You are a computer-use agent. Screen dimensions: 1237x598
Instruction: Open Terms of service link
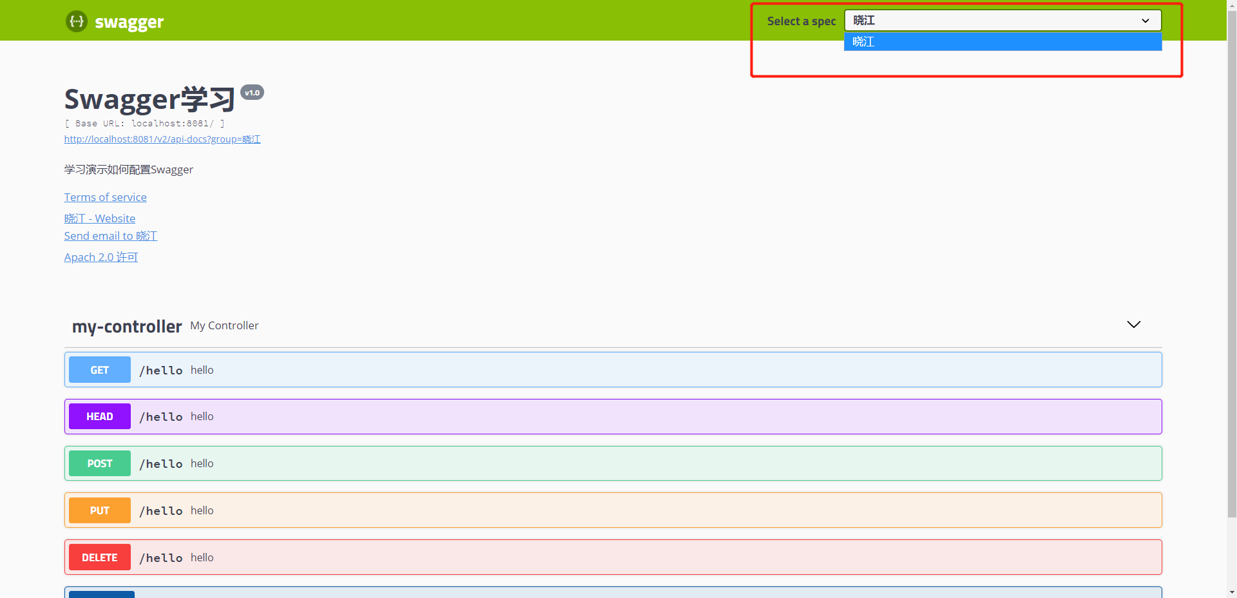[105, 197]
